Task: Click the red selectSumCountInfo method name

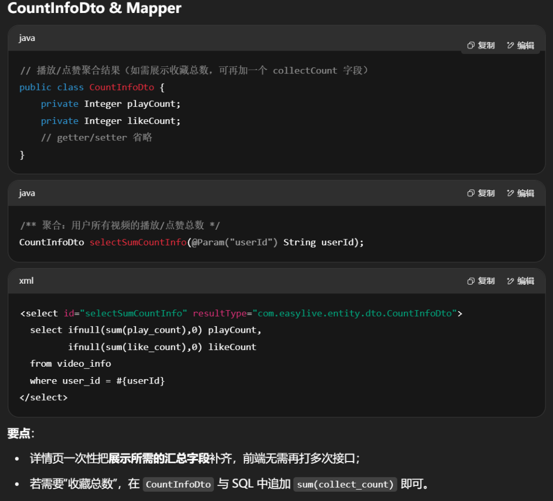Action: click(138, 242)
